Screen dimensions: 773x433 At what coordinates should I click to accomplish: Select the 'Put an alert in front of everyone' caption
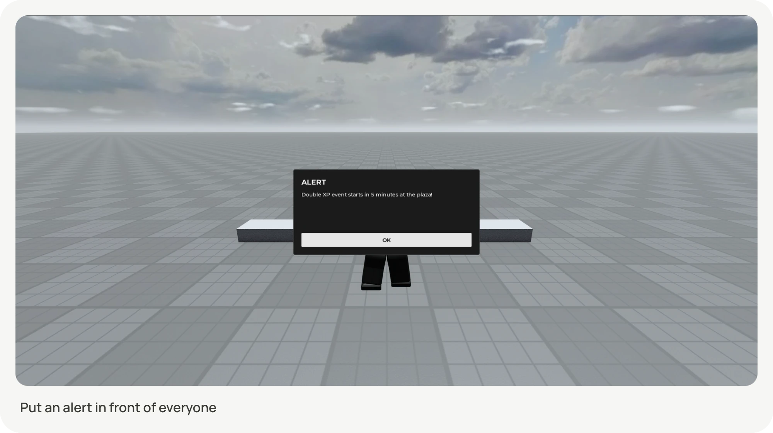(118, 408)
